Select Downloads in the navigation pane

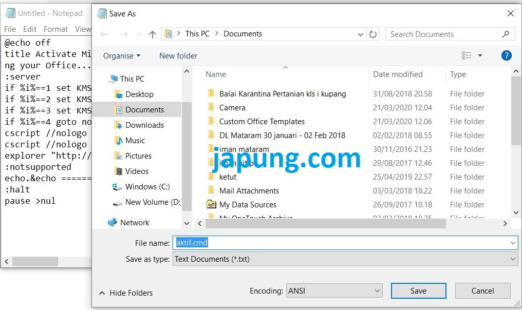point(144,125)
